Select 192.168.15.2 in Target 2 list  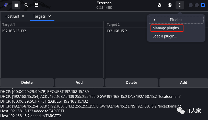tap(117, 31)
